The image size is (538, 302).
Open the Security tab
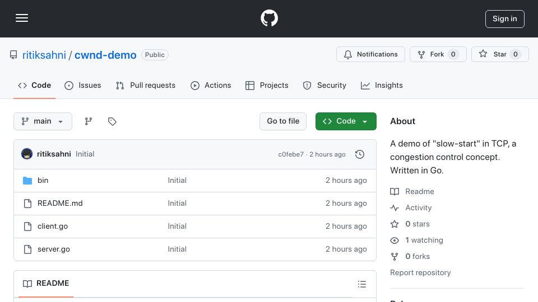click(324, 85)
